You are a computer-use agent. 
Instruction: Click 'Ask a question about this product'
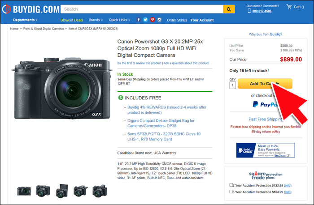(x=186, y=63)
